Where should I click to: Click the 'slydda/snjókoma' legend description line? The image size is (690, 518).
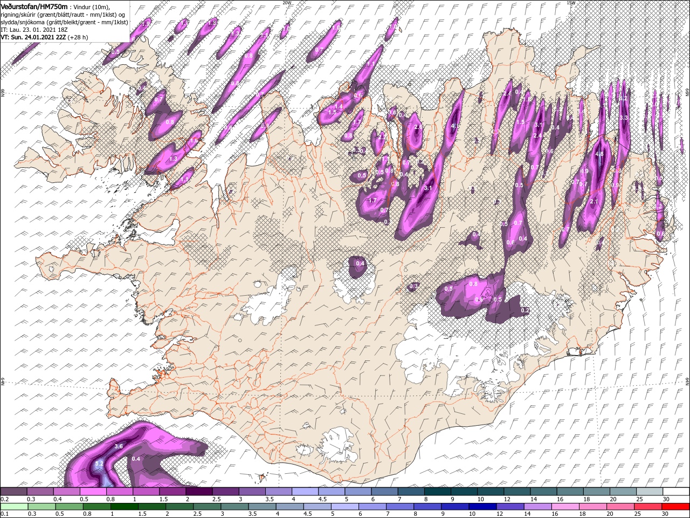click(x=65, y=22)
